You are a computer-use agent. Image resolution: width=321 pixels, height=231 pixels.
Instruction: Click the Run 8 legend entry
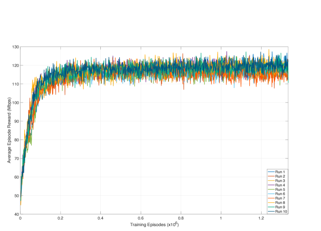276,203
